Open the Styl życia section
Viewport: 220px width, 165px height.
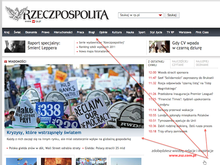[x=156, y=32]
